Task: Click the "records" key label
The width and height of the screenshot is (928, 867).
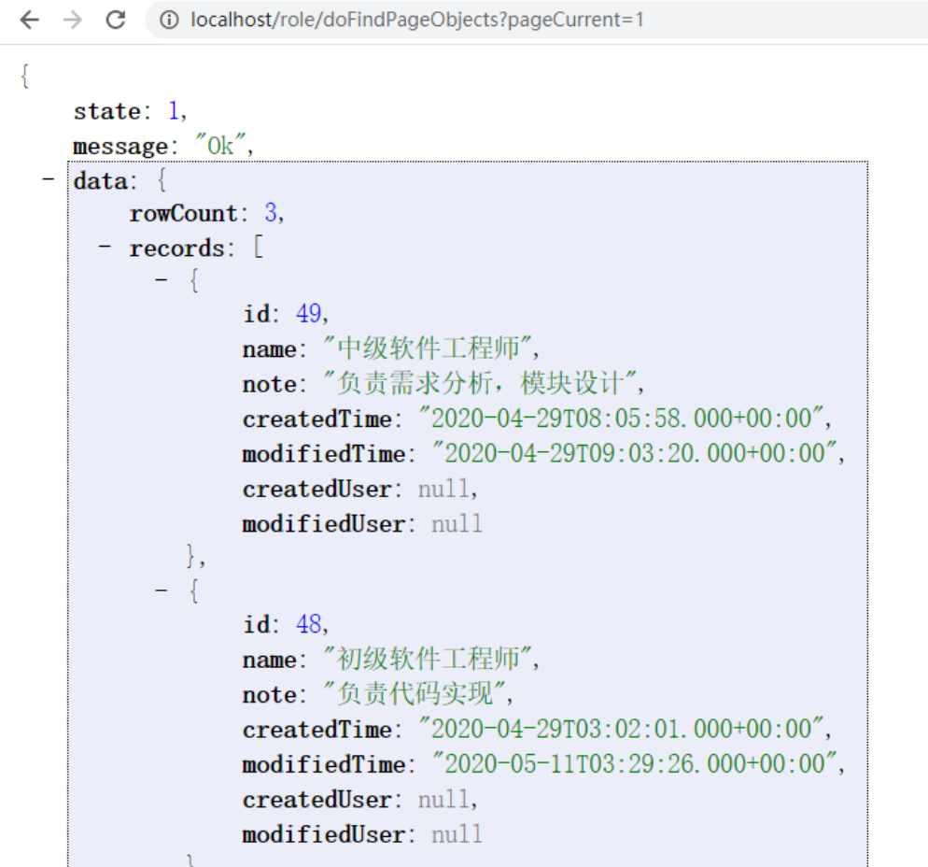Action: (x=177, y=249)
